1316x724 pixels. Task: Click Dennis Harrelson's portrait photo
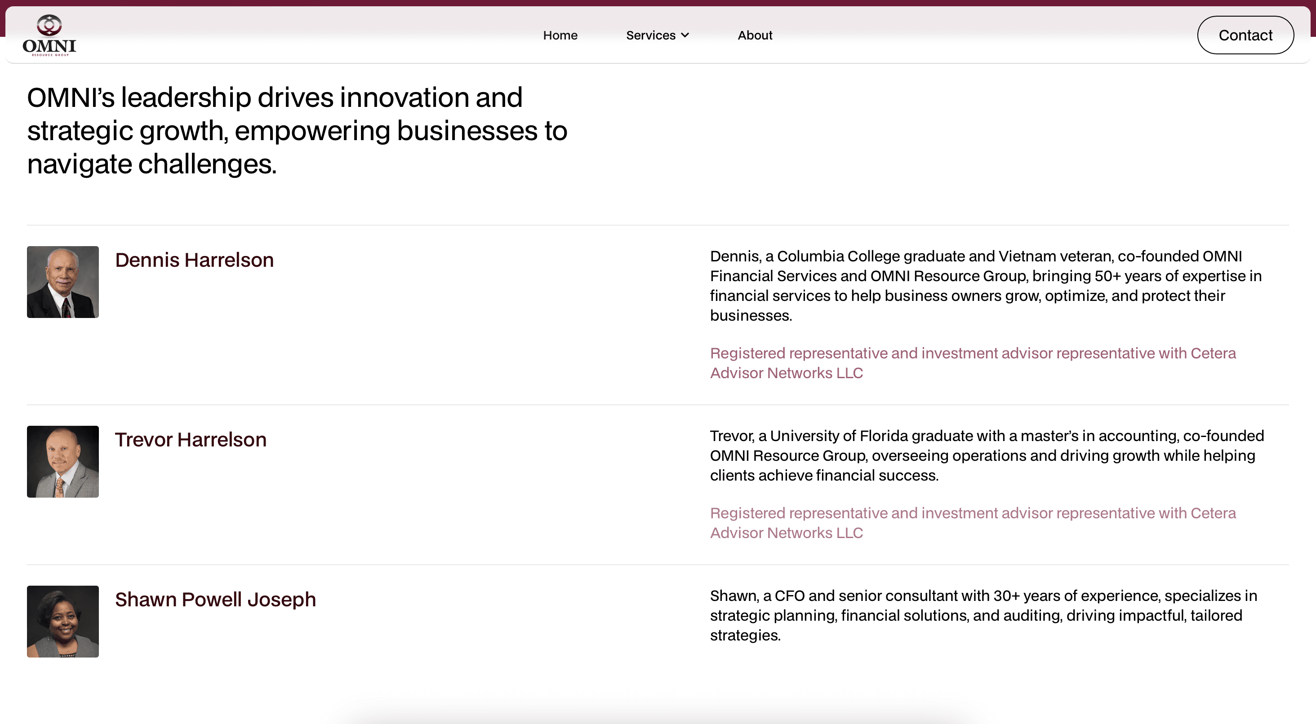[x=63, y=282]
